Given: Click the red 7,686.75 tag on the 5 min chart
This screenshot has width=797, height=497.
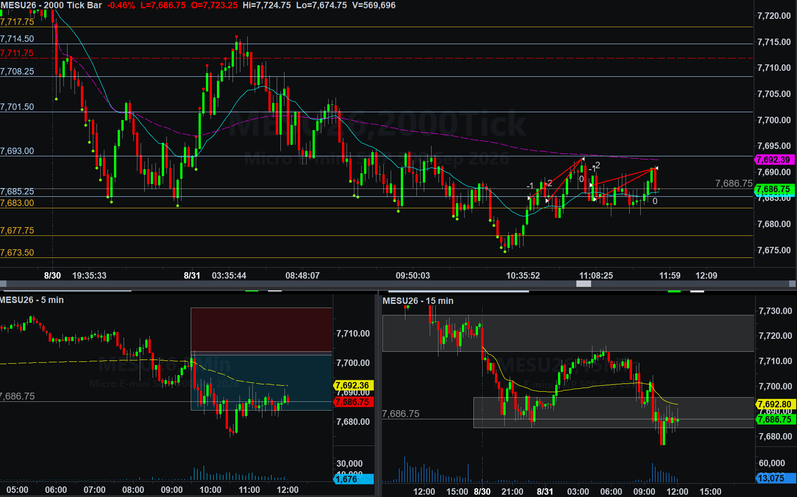Looking at the screenshot, I should click(353, 402).
